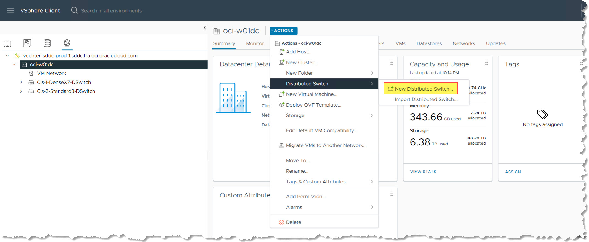Viewport: 589px width, 242px height.
Task: Click the Migrate VMs icon
Action: tap(281, 145)
